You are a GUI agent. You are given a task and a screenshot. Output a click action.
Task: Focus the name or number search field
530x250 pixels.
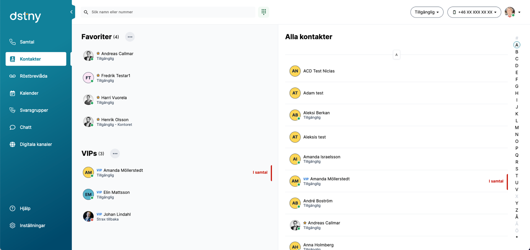(168, 12)
